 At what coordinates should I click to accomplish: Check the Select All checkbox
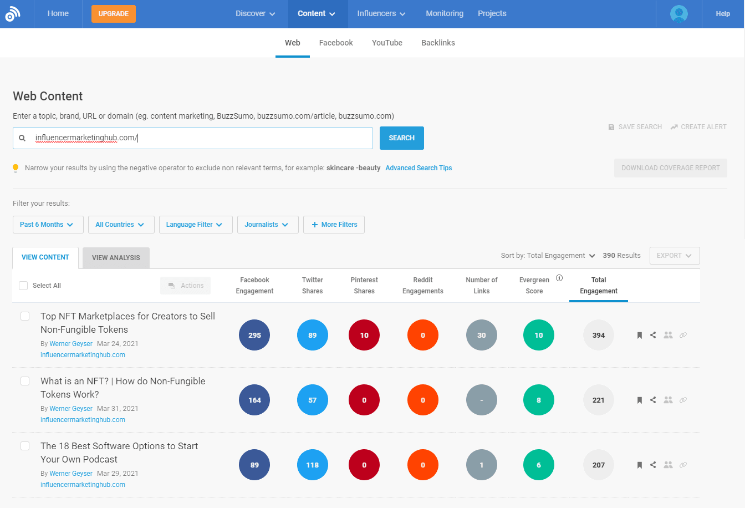23,285
